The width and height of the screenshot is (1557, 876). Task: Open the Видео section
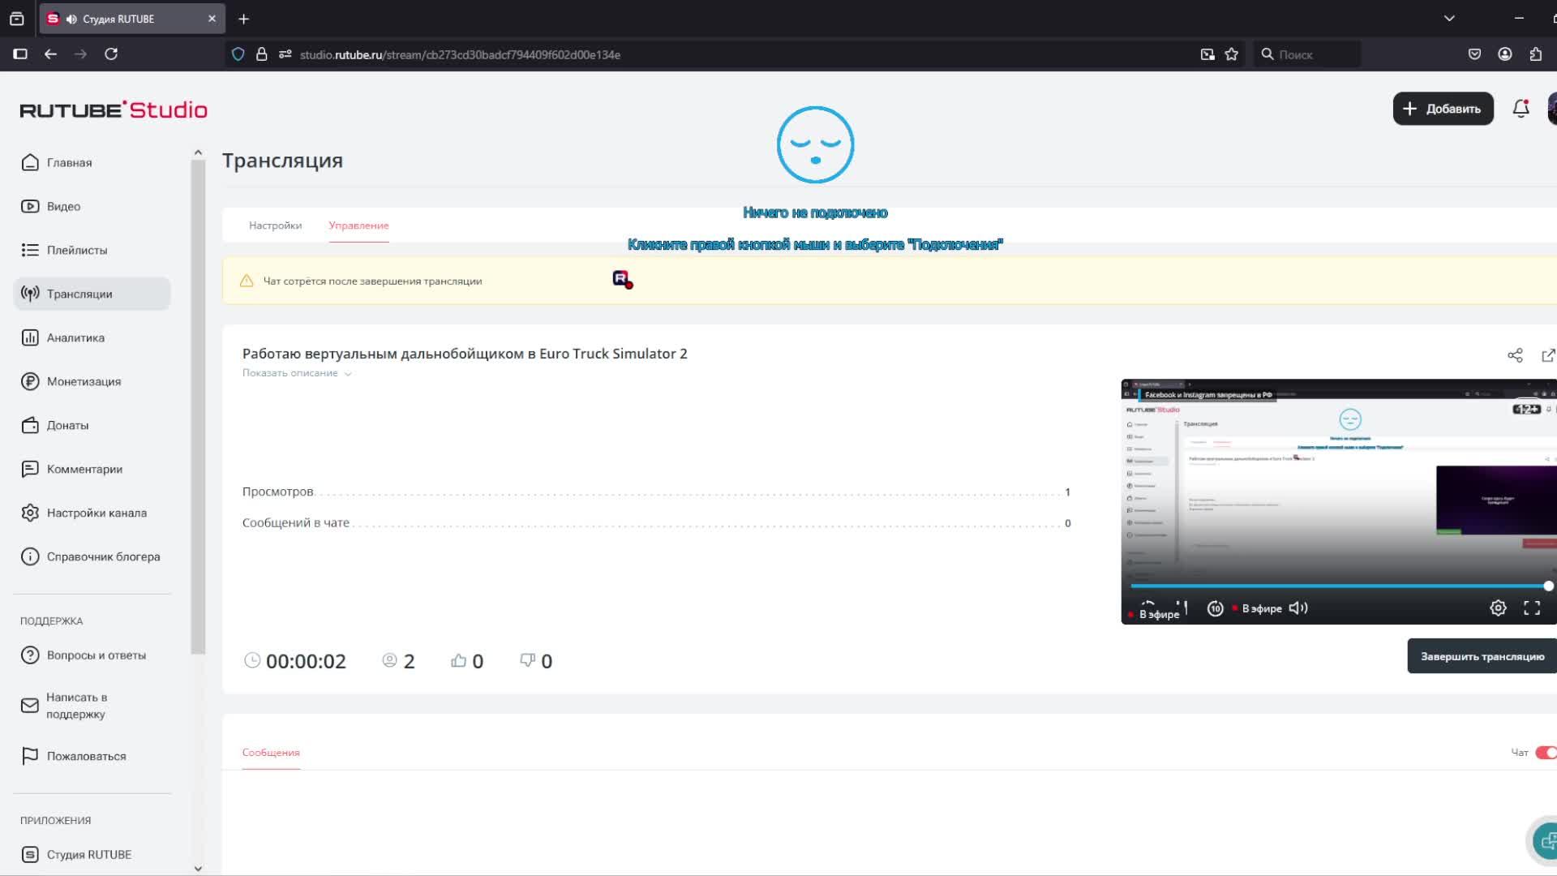[92, 206]
